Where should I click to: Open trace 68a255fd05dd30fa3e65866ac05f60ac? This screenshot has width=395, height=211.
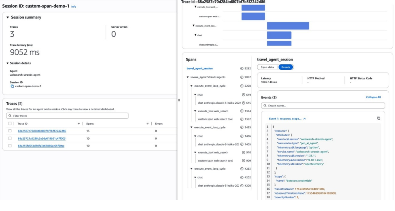pyautogui.click(x=41, y=146)
